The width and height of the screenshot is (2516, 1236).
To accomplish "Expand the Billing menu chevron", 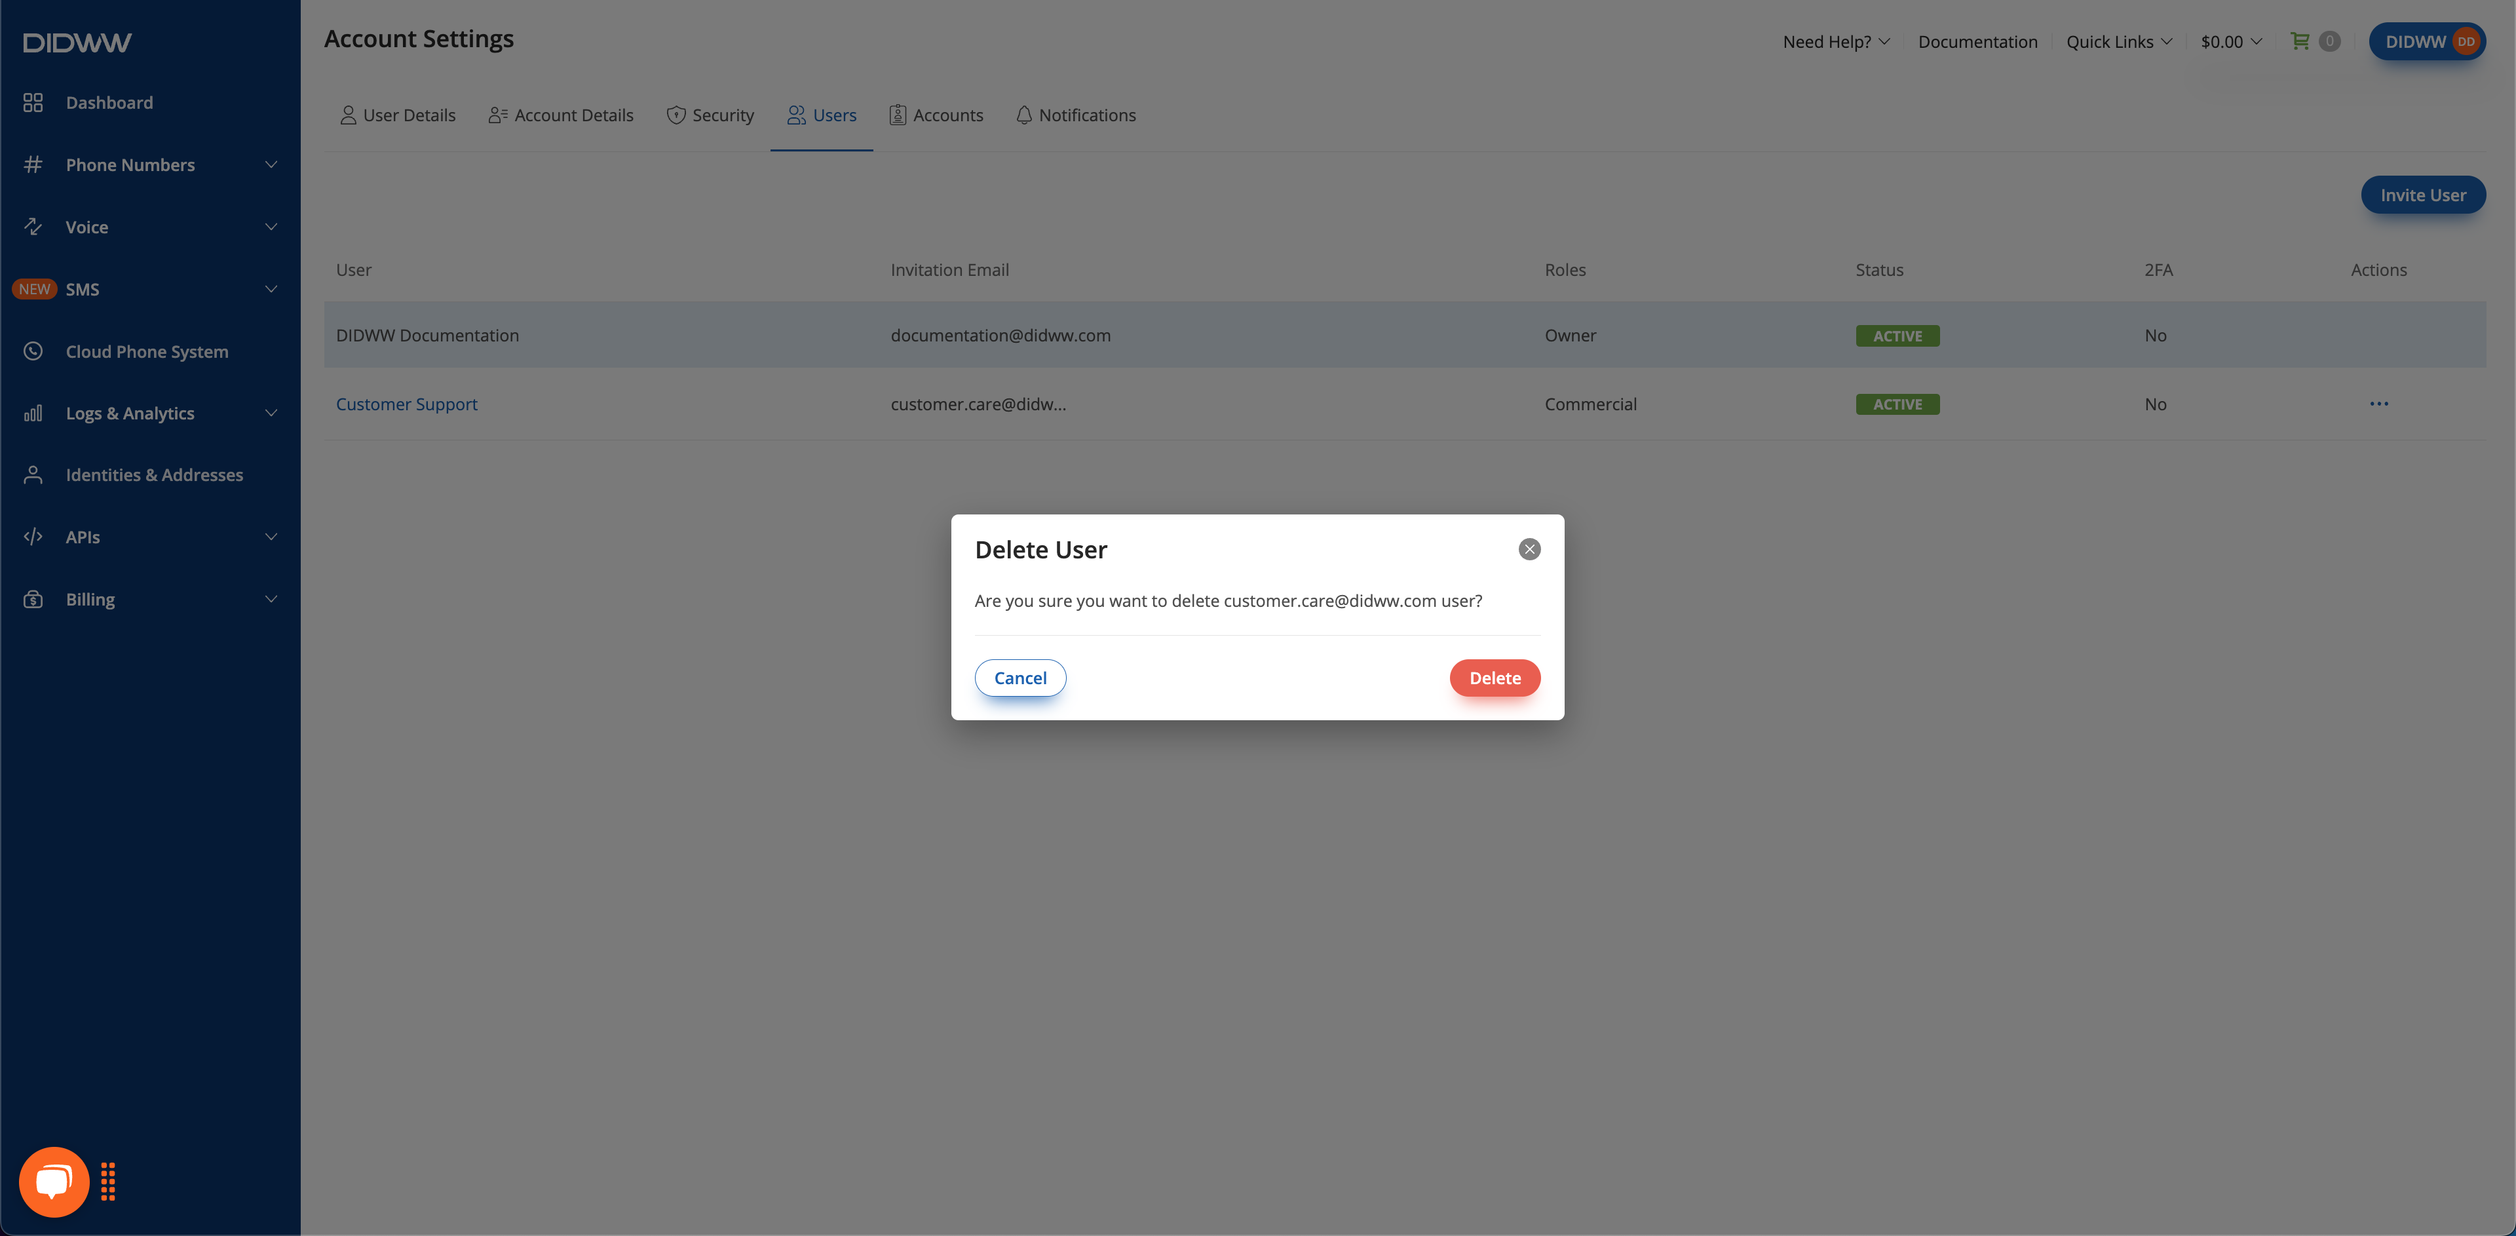I will point(271,599).
